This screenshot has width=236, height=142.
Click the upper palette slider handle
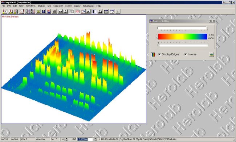(x=207, y=28)
